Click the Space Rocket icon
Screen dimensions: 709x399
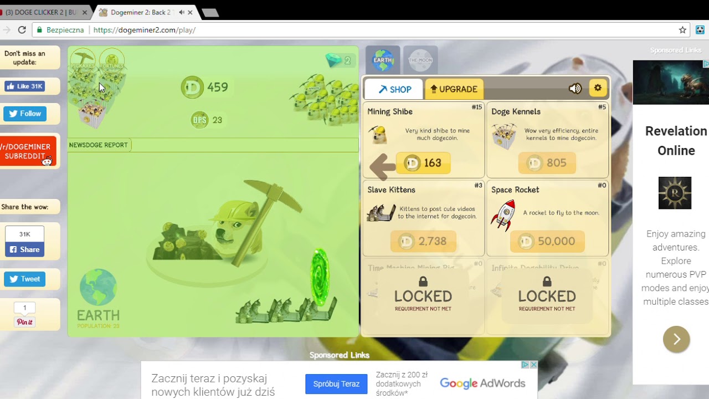pyautogui.click(x=503, y=215)
